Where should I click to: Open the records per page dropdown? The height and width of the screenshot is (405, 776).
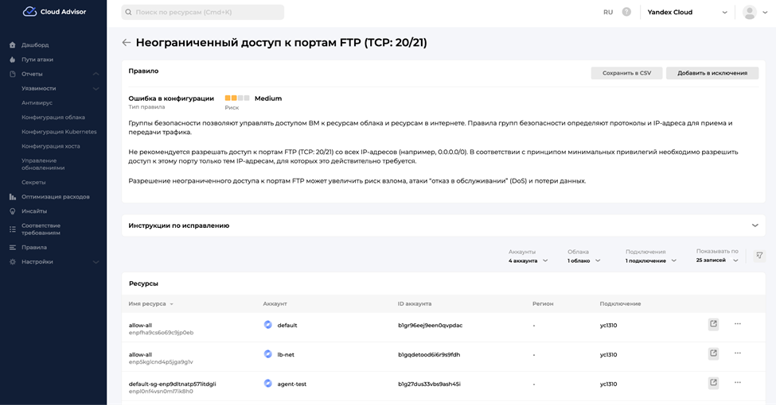pyautogui.click(x=717, y=260)
